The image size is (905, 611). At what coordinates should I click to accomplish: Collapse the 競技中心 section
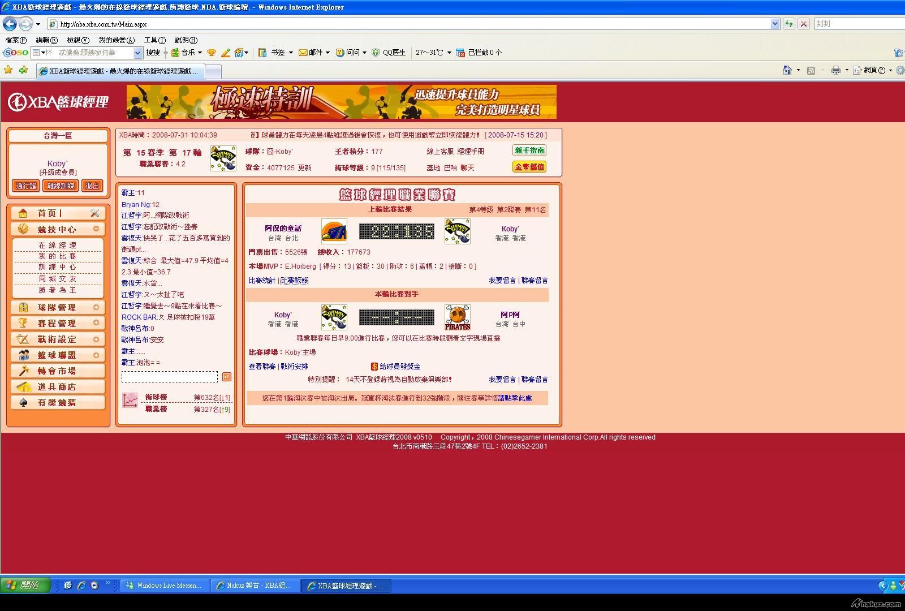(96, 229)
